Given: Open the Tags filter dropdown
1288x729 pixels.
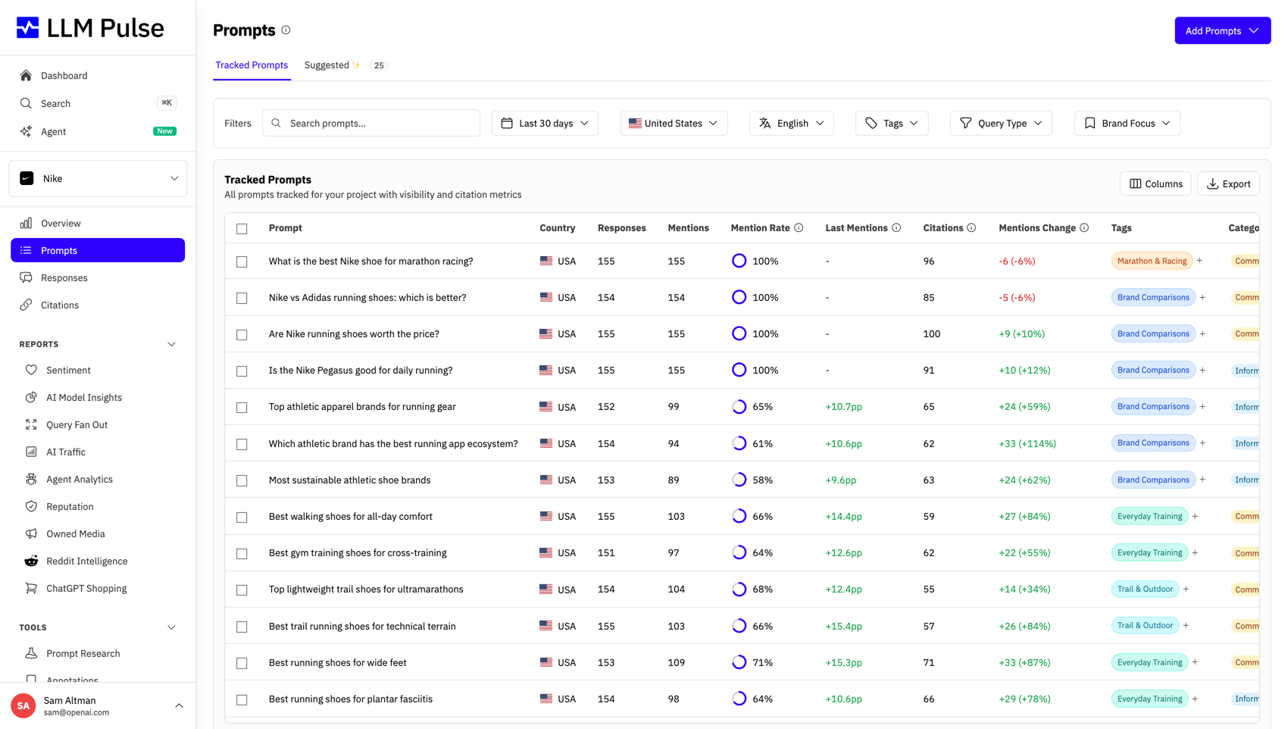Looking at the screenshot, I should (892, 124).
